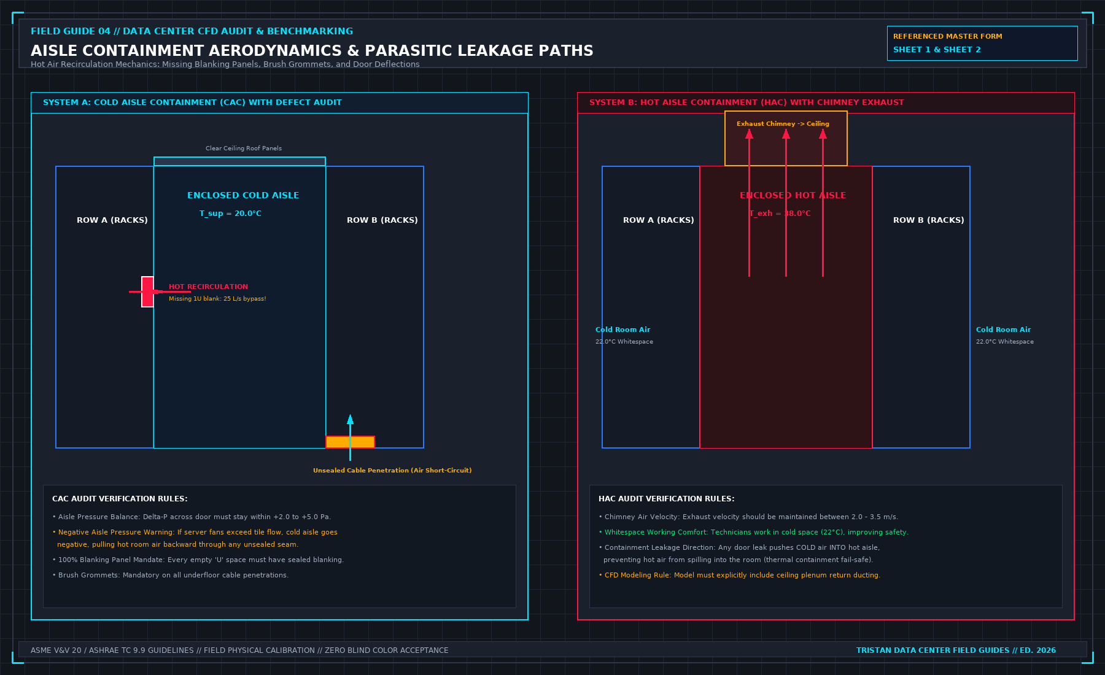Click the green 'Whitespace Working Comfort' rule
This screenshot has height=675, width=1105.
[753, 533]
